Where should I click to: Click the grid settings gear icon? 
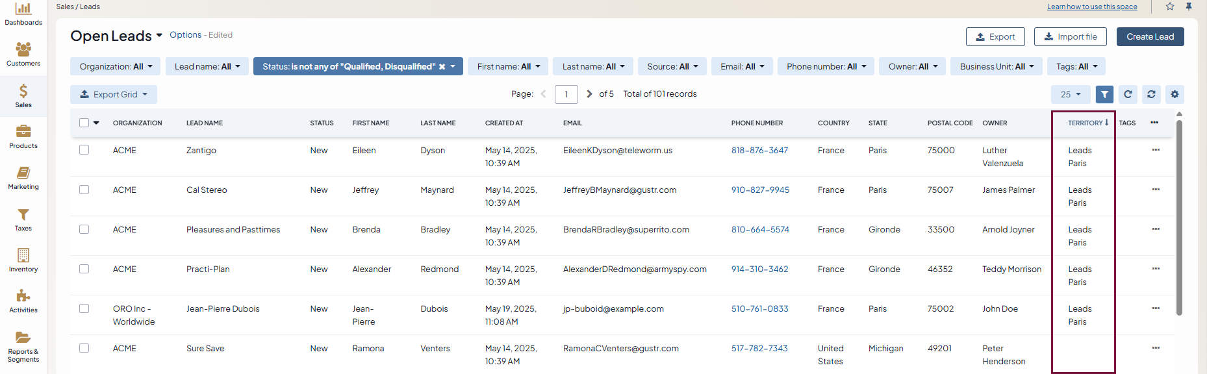(1175, 95)
